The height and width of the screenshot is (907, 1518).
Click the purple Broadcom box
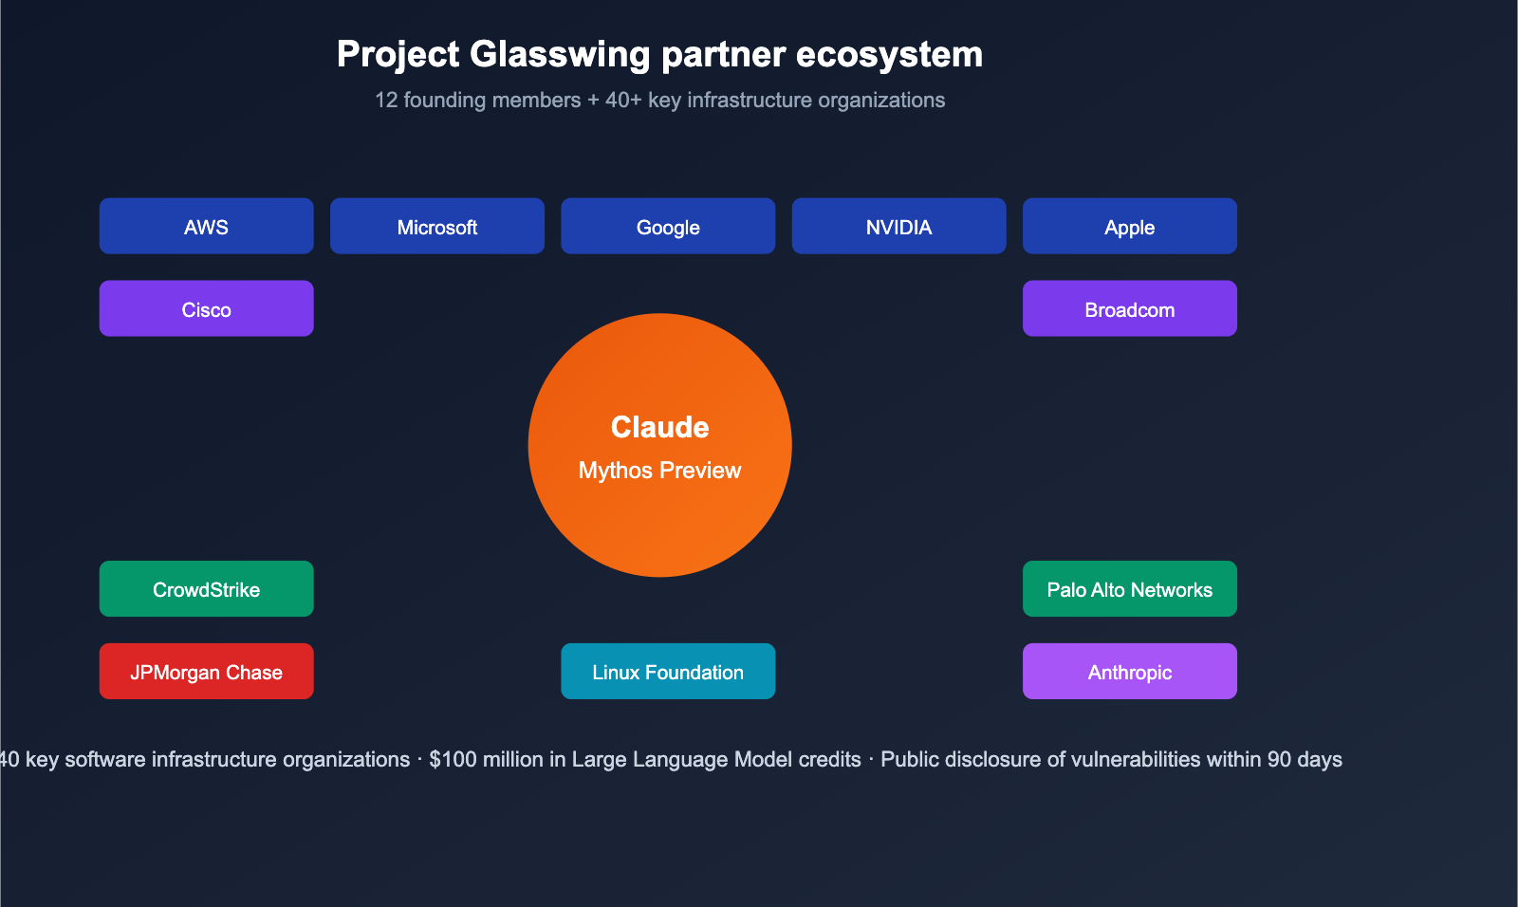click(1129, 309)
